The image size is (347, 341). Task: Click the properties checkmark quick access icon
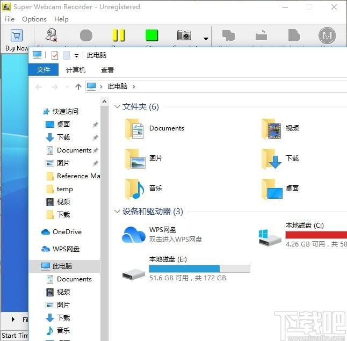55,55
